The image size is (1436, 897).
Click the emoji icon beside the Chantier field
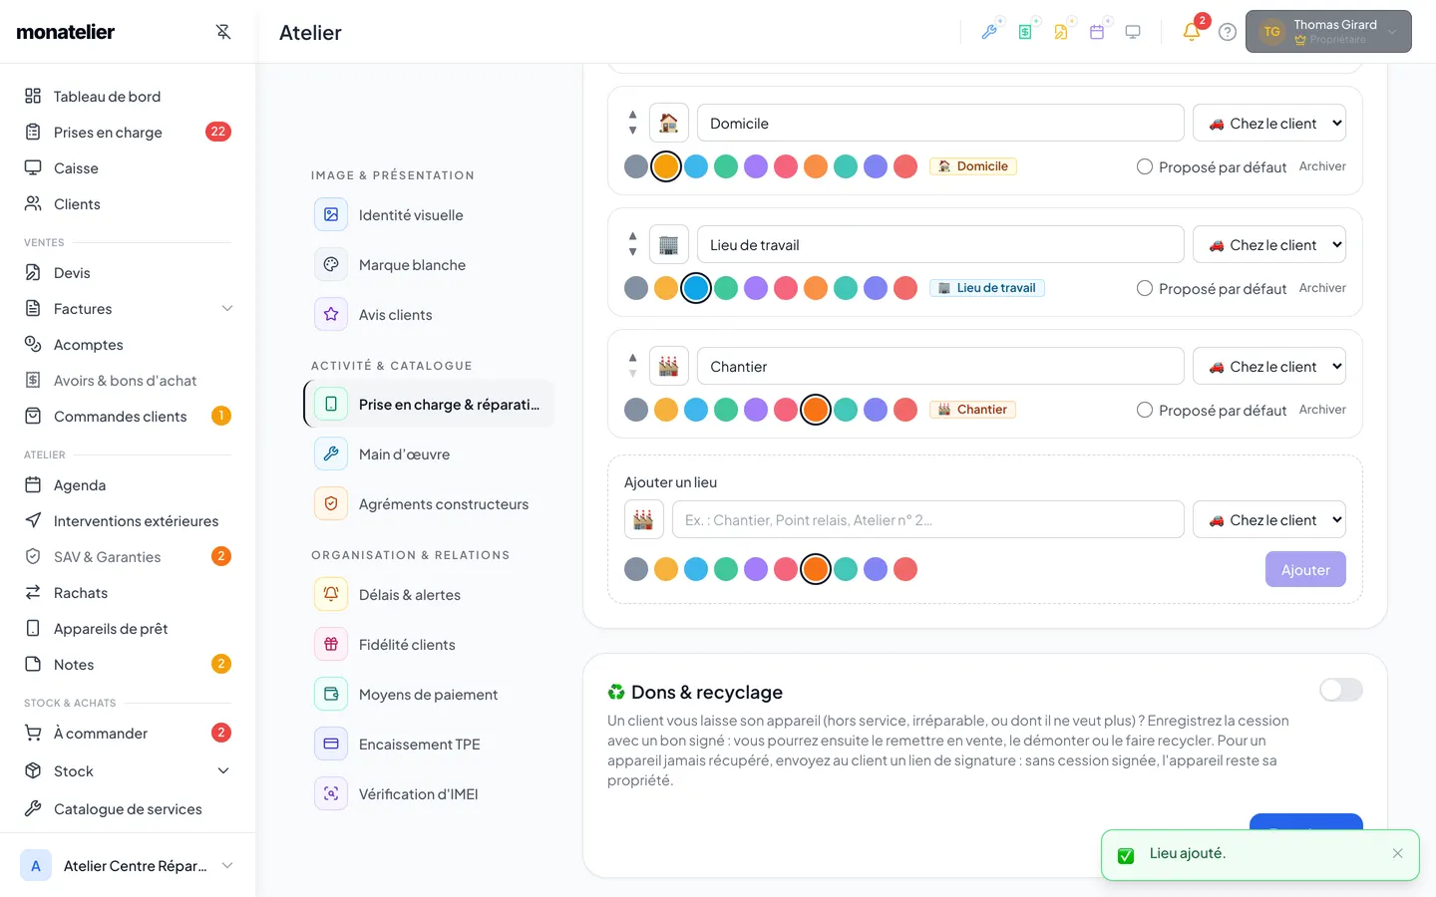[669, 367]
